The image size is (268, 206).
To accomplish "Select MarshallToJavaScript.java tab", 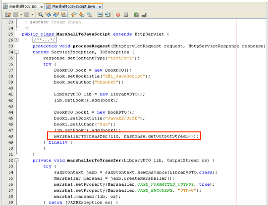I will coord(73,6).
